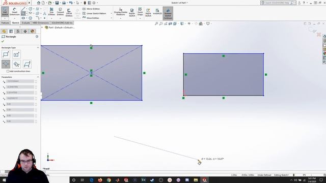Collapse the Rectangle Type section
Screen dimensions: 326x183
pyautogui.click(x=38, y=47)
